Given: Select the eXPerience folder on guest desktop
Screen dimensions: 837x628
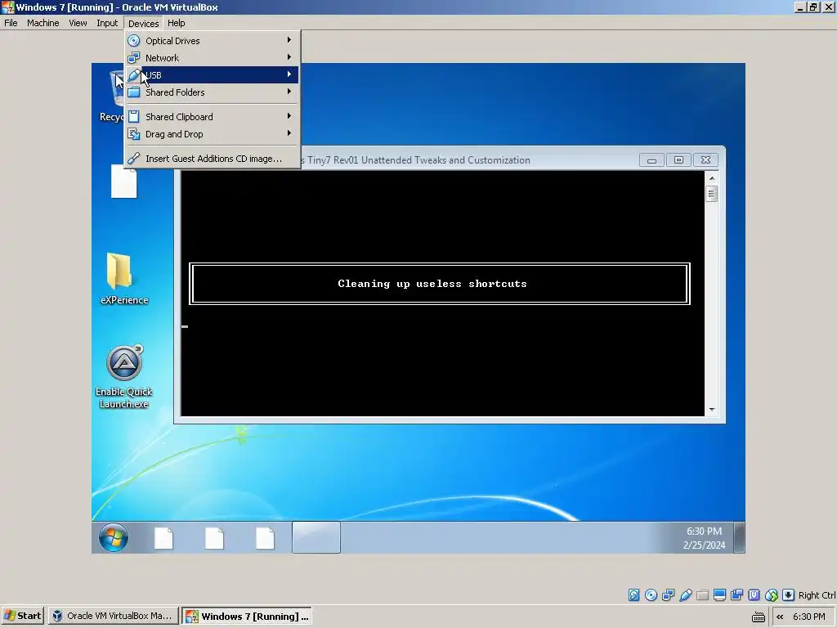Looking at the screenshot, I should 124,279.
